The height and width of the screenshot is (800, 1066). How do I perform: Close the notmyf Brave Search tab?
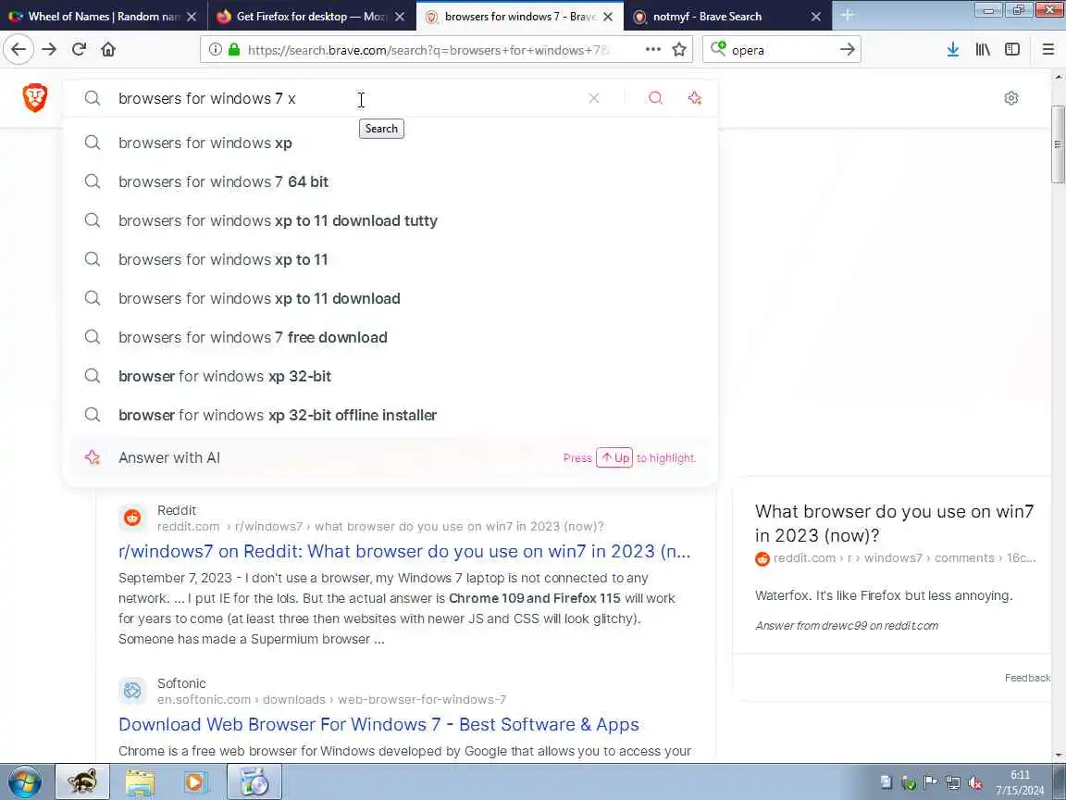[816, 17]
